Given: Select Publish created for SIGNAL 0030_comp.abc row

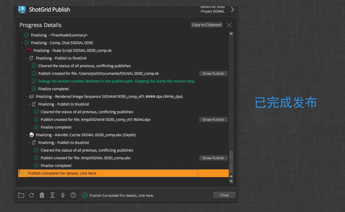Looking at the screenshot, I should coord(86,158).
